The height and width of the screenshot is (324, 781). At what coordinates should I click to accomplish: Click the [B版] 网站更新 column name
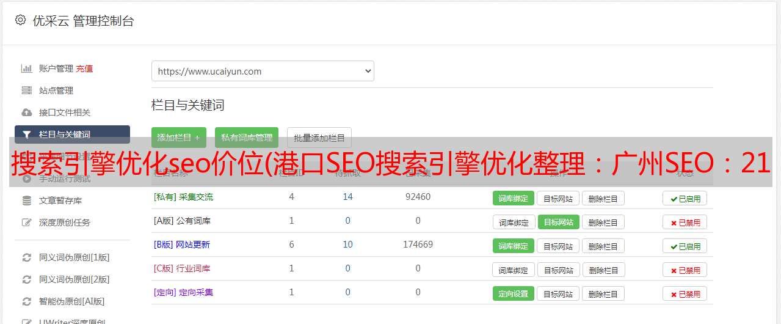pyautogui.click(x=182, y=245)
